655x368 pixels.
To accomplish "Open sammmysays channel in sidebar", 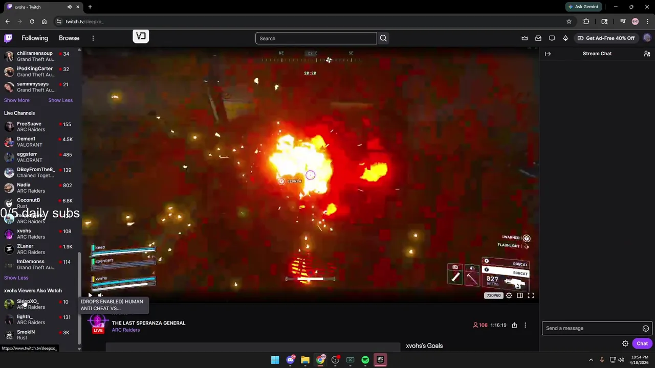I will pyautogui.click(x=40, y=87).
